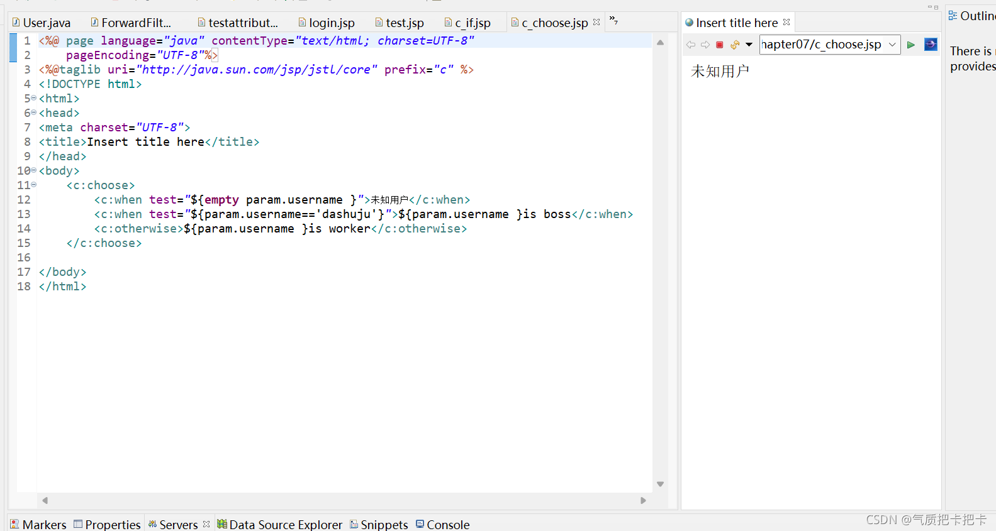996x531 pixels.
Task: Open the Servers view tab
Action: point(173,524)
